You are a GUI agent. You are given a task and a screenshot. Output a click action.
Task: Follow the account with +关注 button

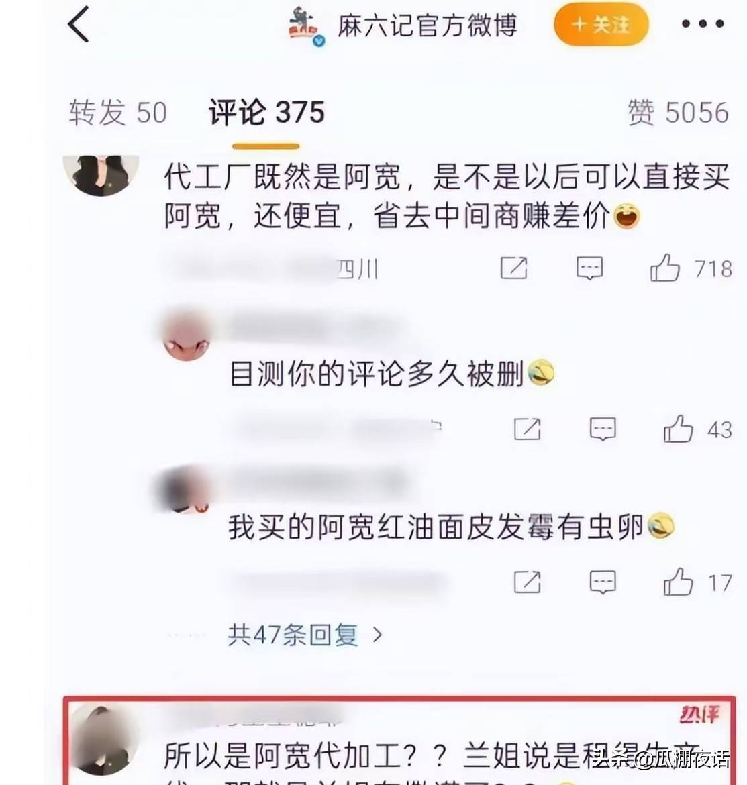tap(601, 25)
